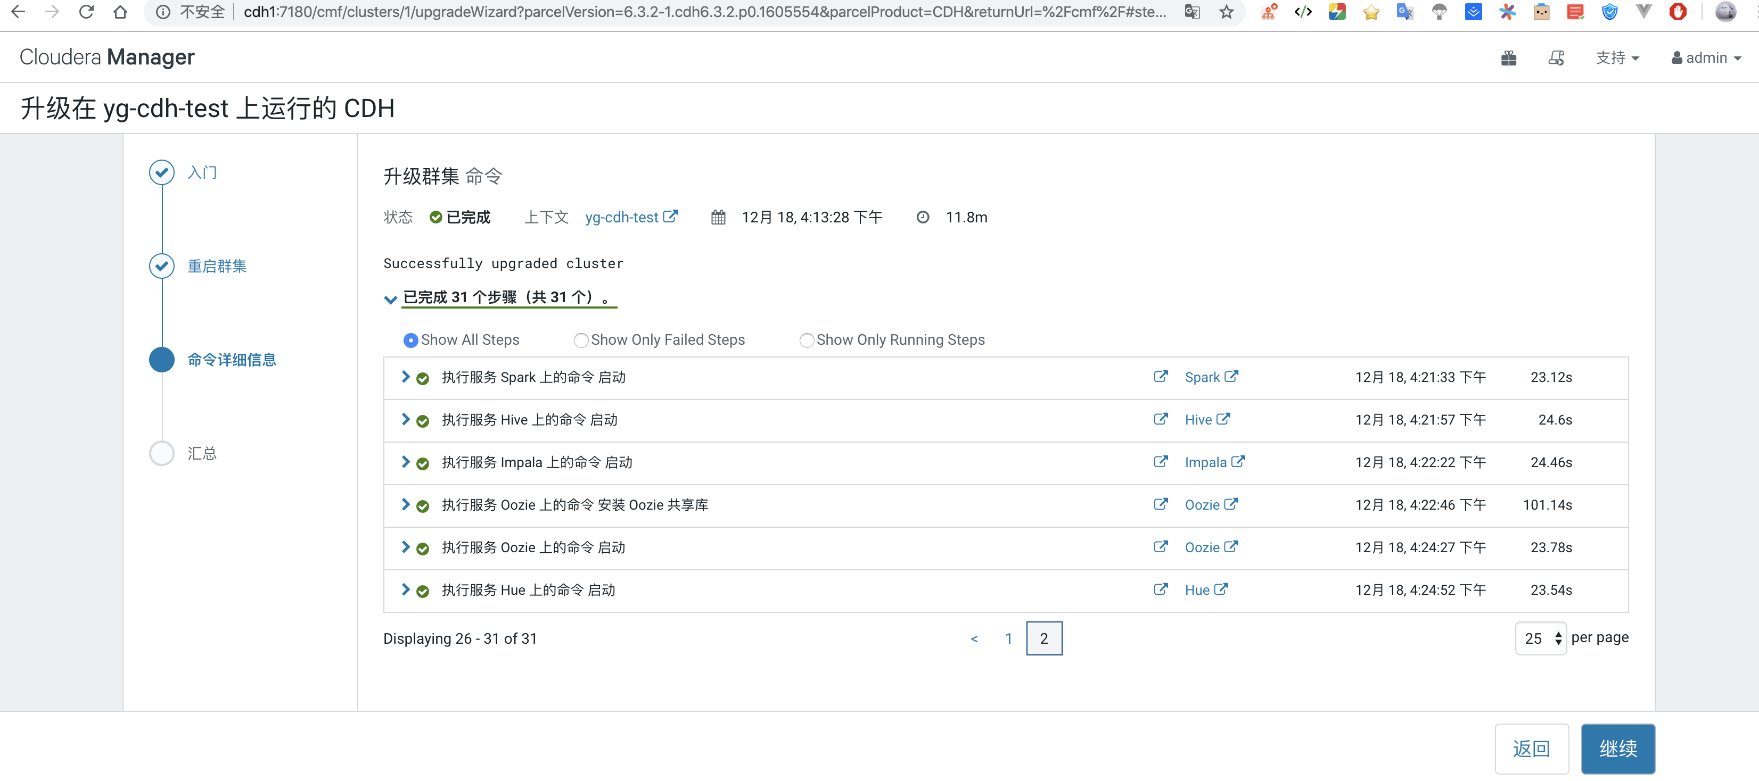Open external link icon on Spark row

pos(1160,377)
